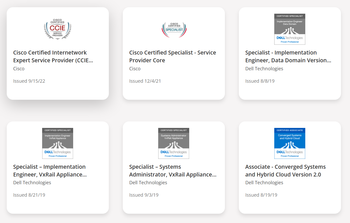The image size is (350, 223).
Task: Open the Cisco Certified Internetwork Expert Service Provider title
Action: pos(53,57)
